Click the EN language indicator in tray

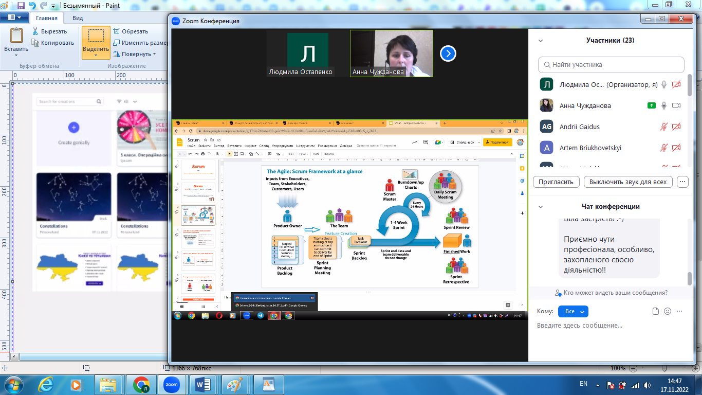point(584,384)
